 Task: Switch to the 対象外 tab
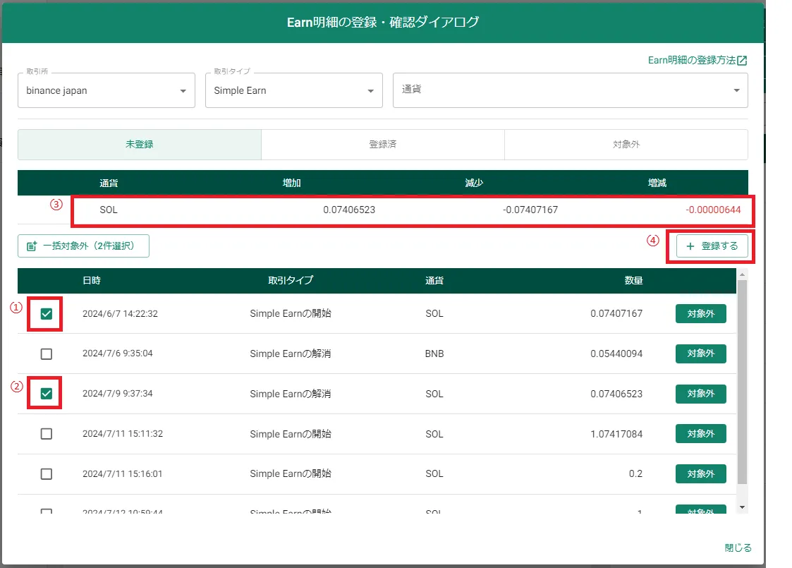pos(626,144)
